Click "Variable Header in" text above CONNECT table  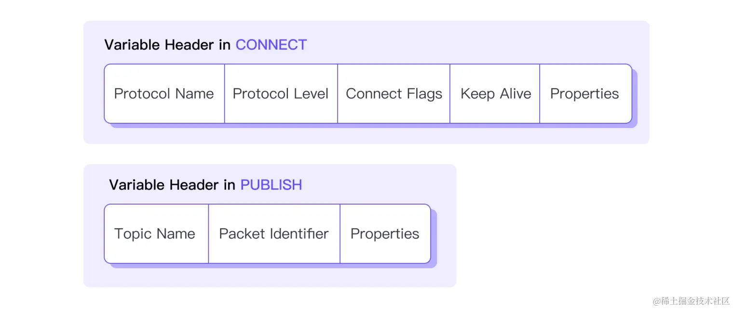click(x=167, y=45)
